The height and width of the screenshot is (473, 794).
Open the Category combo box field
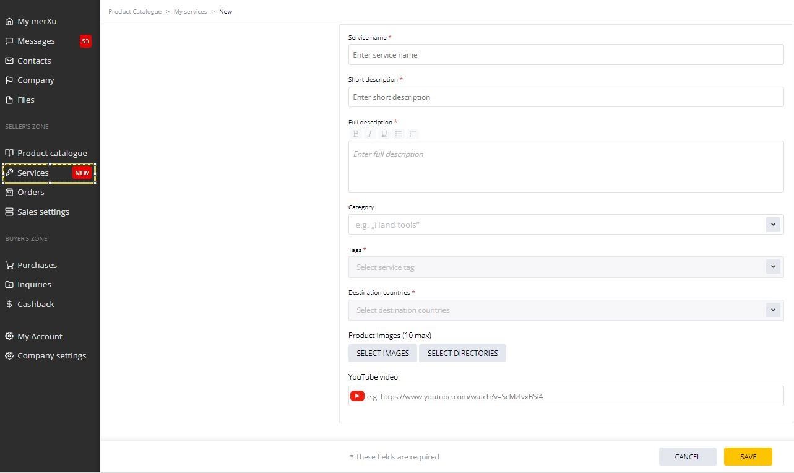566,225
